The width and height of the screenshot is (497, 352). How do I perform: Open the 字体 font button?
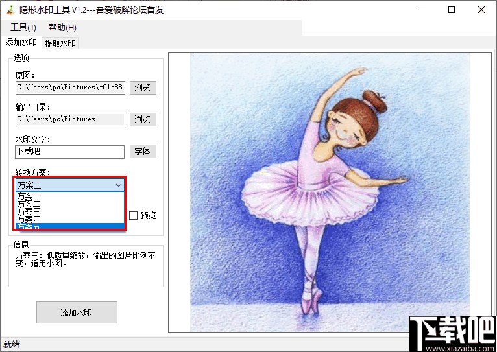[143, 151]
